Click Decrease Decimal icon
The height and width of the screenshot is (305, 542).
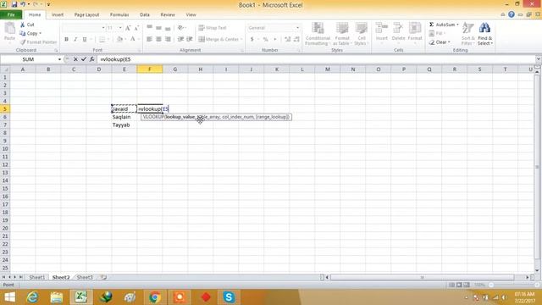click(x=296, y=40)
